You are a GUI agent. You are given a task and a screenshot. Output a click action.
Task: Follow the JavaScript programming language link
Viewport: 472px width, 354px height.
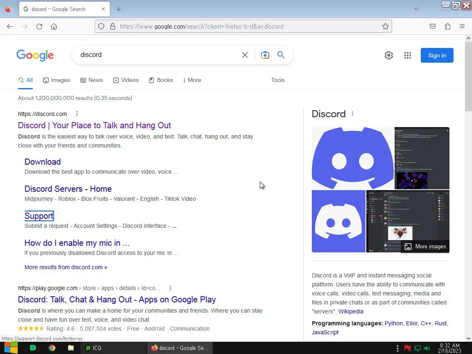tap(325, 332)
